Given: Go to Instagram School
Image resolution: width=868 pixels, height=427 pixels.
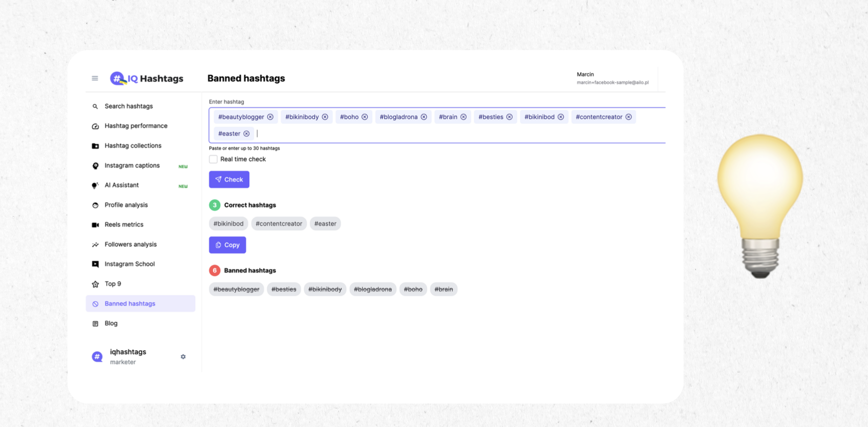Looking at the screenshot, I should point(129,264).
